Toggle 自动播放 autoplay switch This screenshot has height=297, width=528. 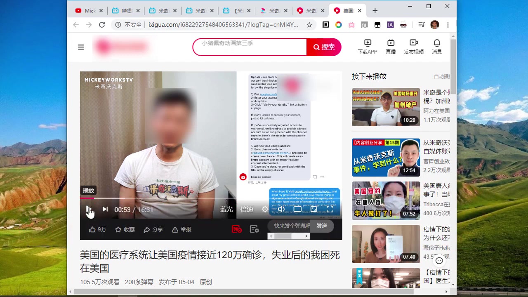click(442, 76)
